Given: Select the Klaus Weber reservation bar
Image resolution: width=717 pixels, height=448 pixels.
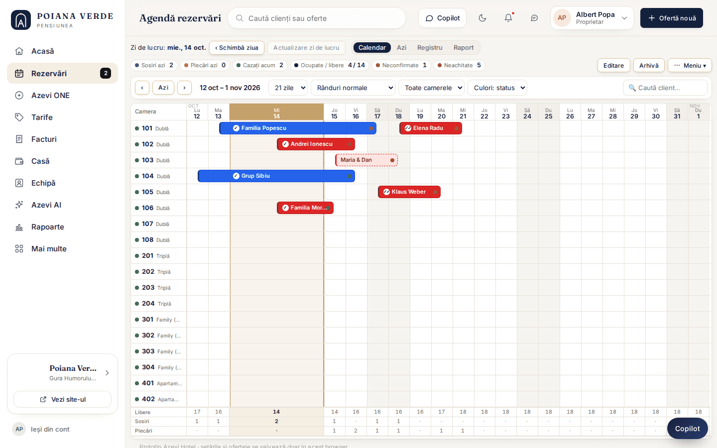Looking at the screenshot, I should (409, 192).
